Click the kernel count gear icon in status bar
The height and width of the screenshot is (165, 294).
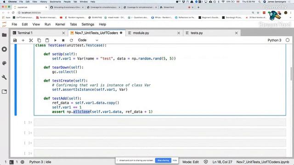(x=23, y=162)
